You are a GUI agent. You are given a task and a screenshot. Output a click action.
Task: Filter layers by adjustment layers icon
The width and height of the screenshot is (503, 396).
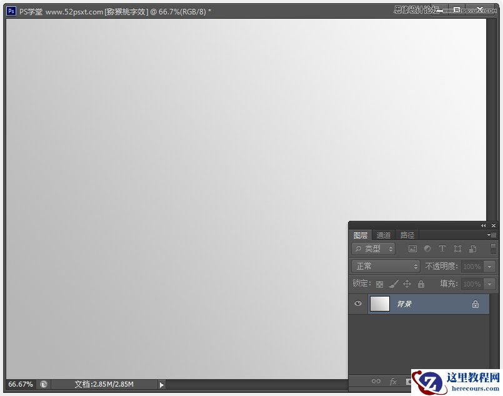[427, 248]
